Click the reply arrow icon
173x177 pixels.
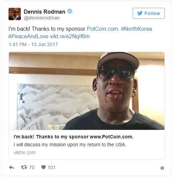click(x=12, y=167)
